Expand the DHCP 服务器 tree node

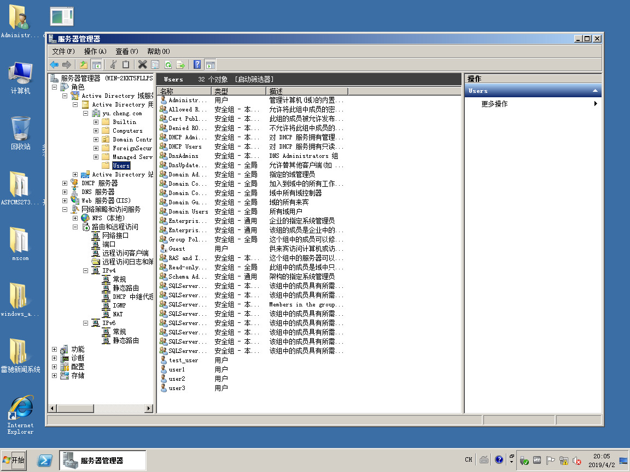pos(65,183)
